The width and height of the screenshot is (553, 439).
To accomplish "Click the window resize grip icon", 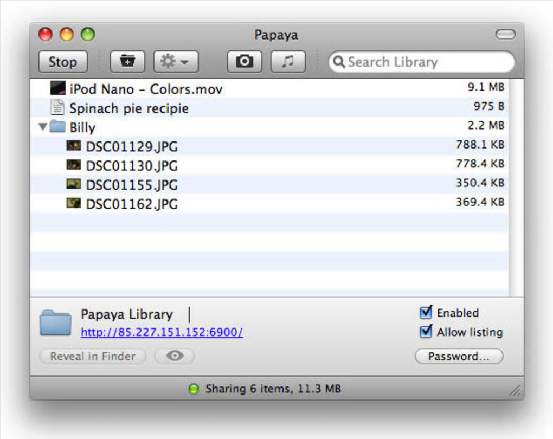I will (515, 391).
